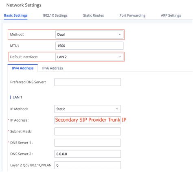The height and width of the screenshot is (172, 193).
Task: Open the Static Routes tab
Action: [93, 15]
